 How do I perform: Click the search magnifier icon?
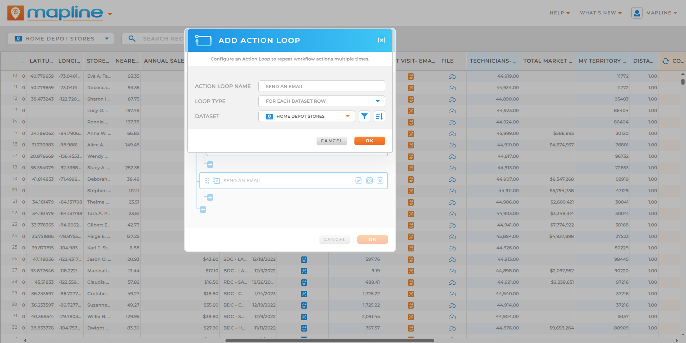pyautogui.click(x=132, y=39)
